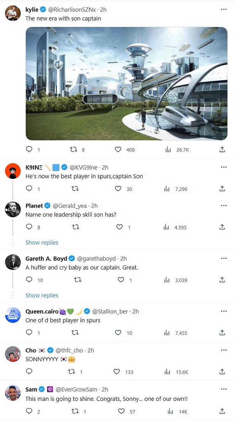Retweet Queen.cairo's best player tweet
The width and height of the screenshot is (234, 421).
pyautogui.click(x=75, y=333)
